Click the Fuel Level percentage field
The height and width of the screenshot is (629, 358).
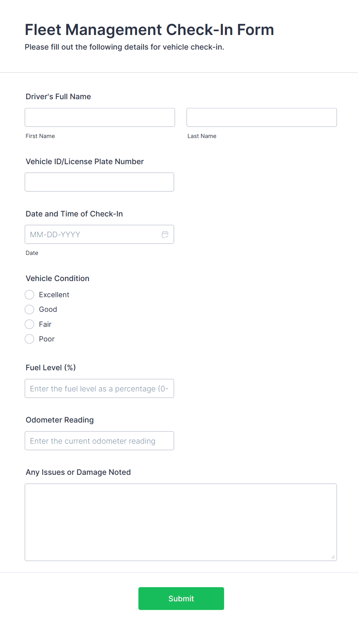coord(99,388)
